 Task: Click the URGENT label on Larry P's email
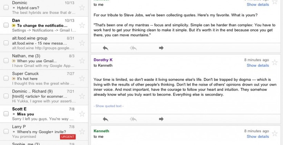pyautogui.click(x=68, y=137)
